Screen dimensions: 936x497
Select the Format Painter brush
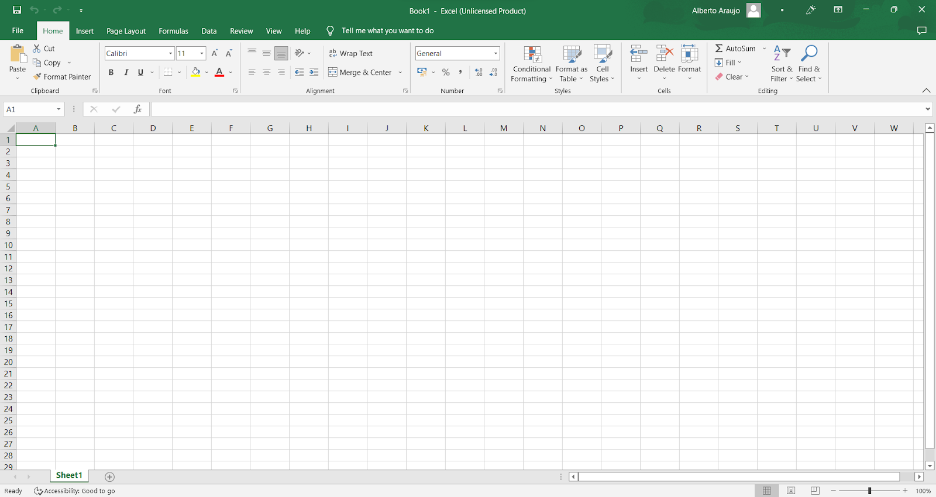37,77
